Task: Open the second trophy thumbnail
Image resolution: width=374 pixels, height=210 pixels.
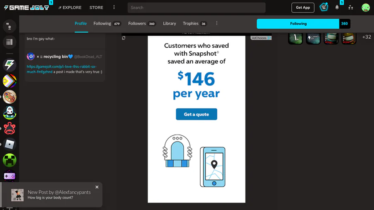Action: (x=313, y=38)
